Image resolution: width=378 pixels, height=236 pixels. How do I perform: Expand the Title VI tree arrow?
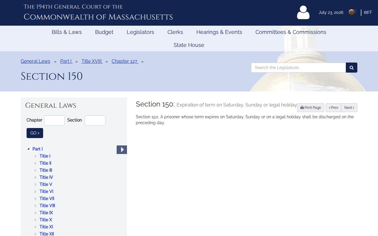35,191
